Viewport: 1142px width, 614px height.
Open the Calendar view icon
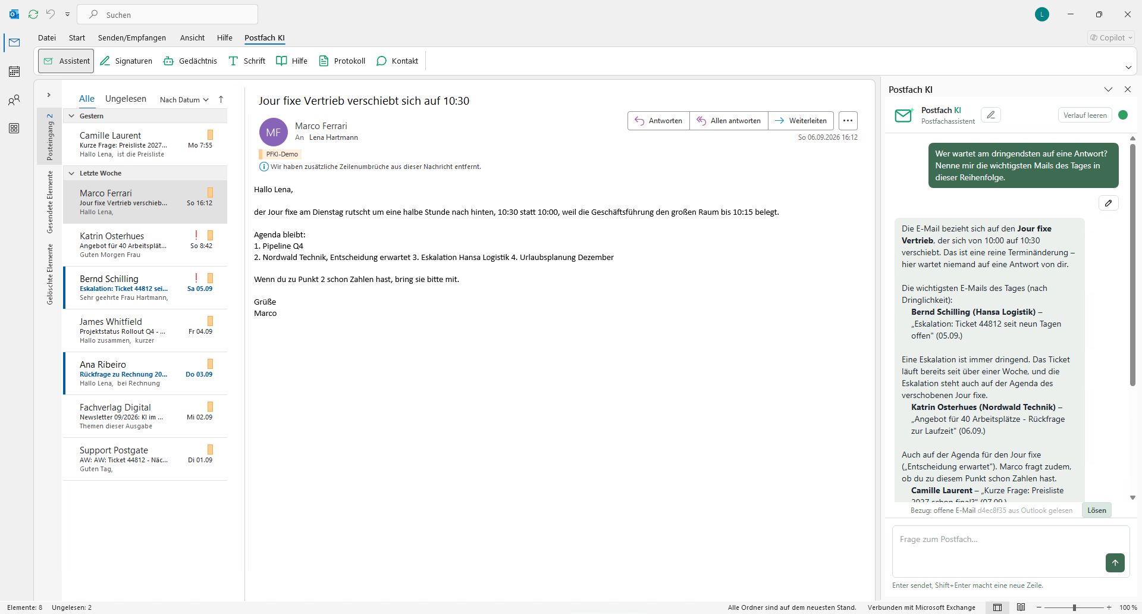click(14, 71)
